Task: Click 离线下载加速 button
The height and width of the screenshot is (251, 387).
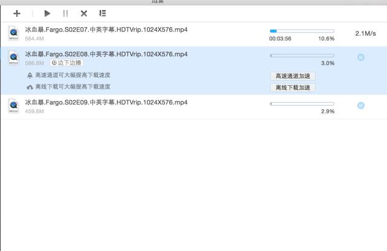Action: (293, 87)
